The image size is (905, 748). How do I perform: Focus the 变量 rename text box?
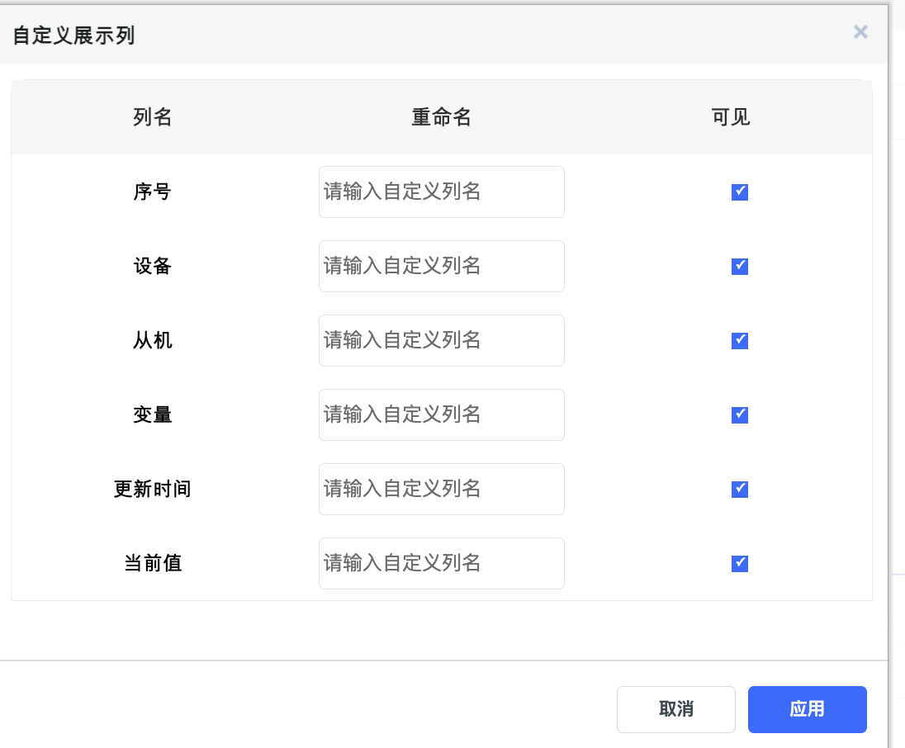coord(442,415)
